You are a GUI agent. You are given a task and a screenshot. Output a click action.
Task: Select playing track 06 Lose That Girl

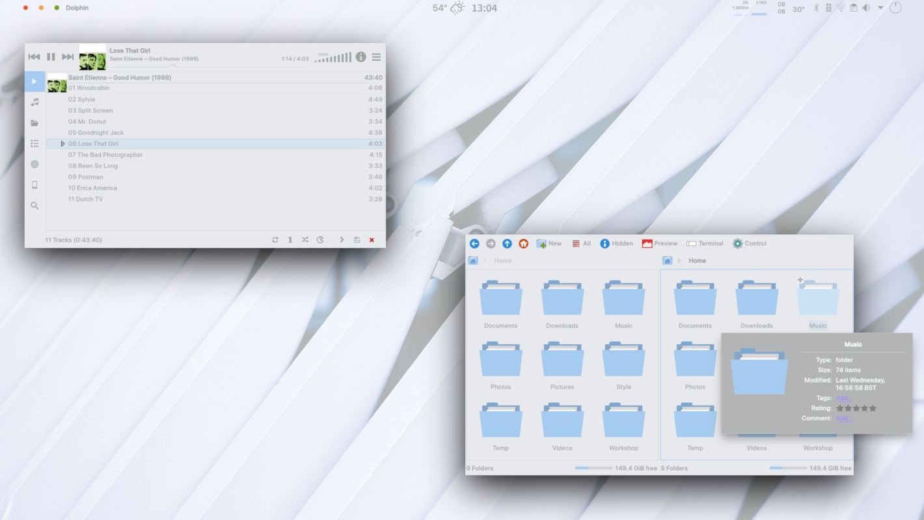215,144
